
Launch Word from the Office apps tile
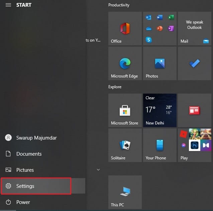(x=159, y=17)
